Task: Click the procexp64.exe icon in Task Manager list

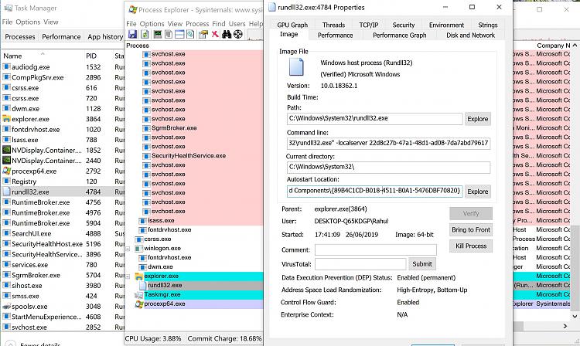Action: tap(6, 171)
